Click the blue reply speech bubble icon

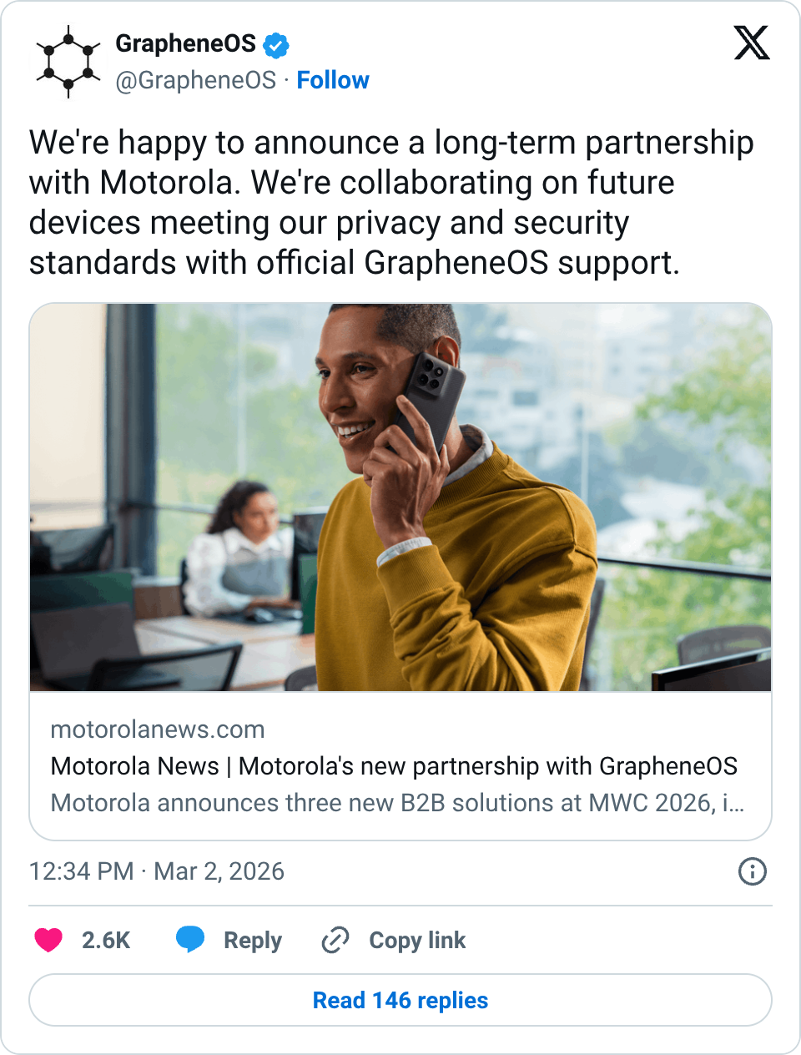click(x=190, y=940)
